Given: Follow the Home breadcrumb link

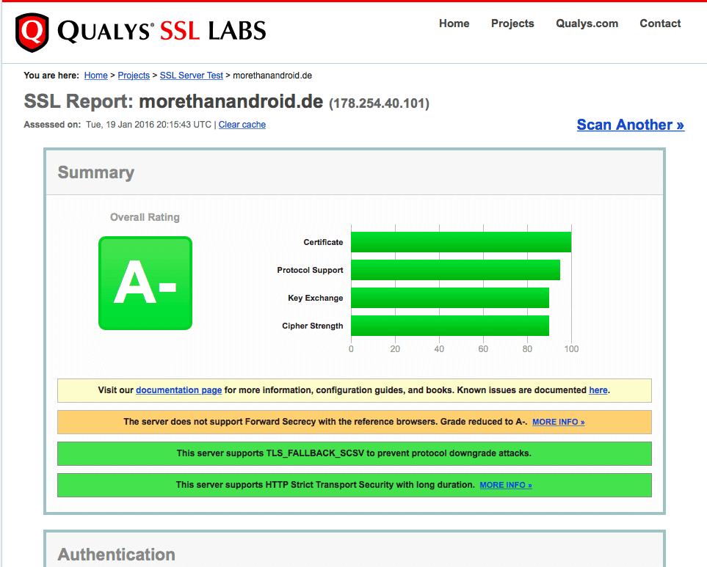Looking at the screenshot, I should click(x=96, y=76).
